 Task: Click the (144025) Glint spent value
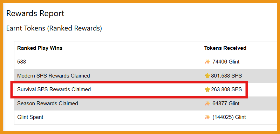pos(229,117)
